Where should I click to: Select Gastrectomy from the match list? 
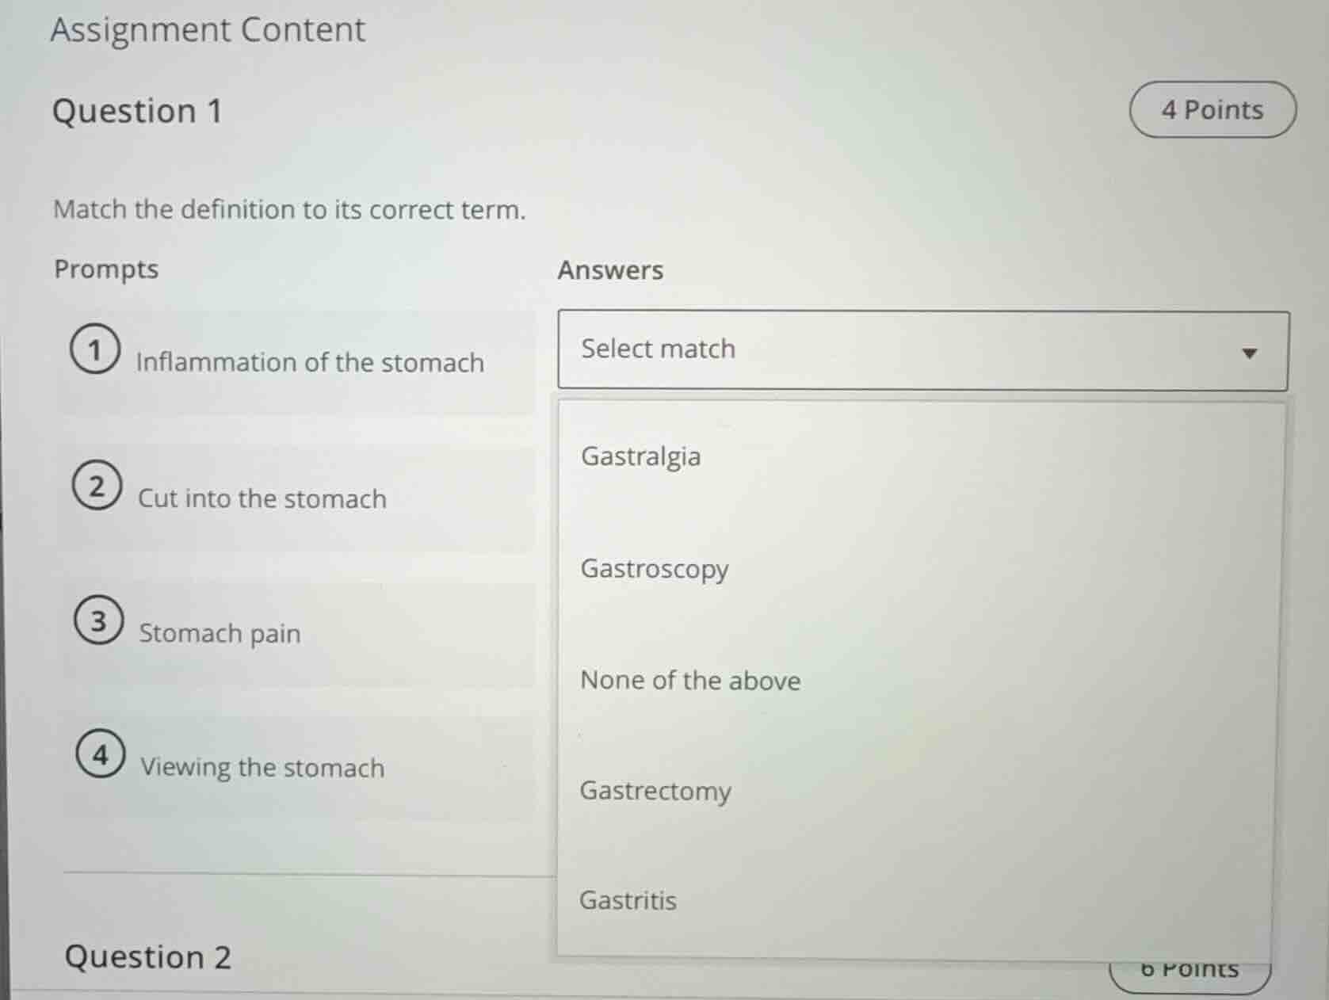tap(655, 791)
